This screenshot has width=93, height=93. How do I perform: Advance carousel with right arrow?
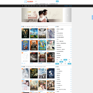pos(67,15)
